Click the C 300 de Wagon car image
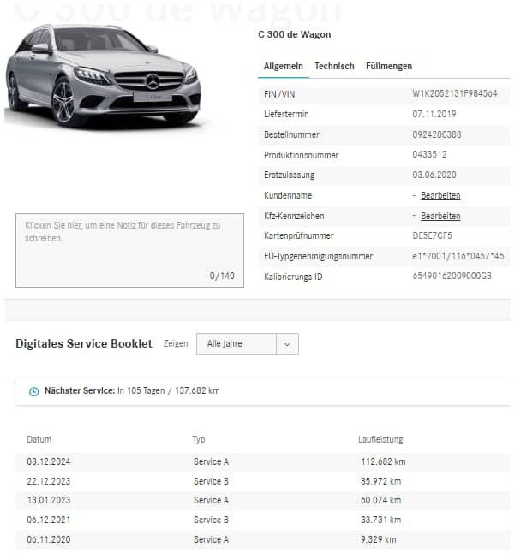Image resolution: width=515 pixels, height=559 pixels. click(103, 77)
